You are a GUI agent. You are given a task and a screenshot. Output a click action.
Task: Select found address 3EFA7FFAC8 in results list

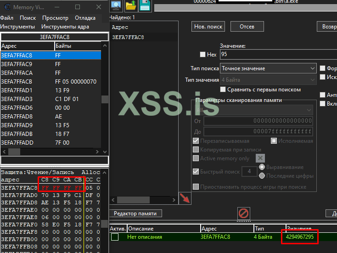(x=144, y=37)
